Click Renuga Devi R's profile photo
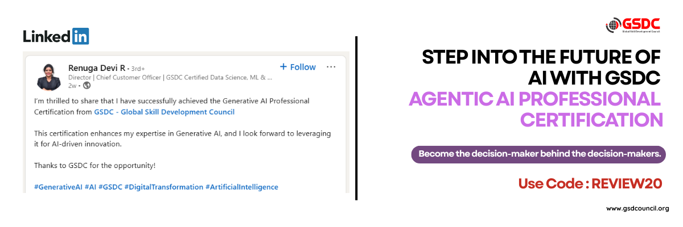The width and height of the screenshot is (683, 227). pos(49,76)
